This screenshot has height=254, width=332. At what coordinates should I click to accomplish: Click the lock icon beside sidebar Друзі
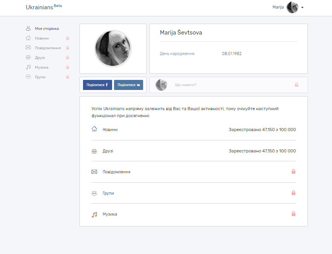tap(67, 57)
